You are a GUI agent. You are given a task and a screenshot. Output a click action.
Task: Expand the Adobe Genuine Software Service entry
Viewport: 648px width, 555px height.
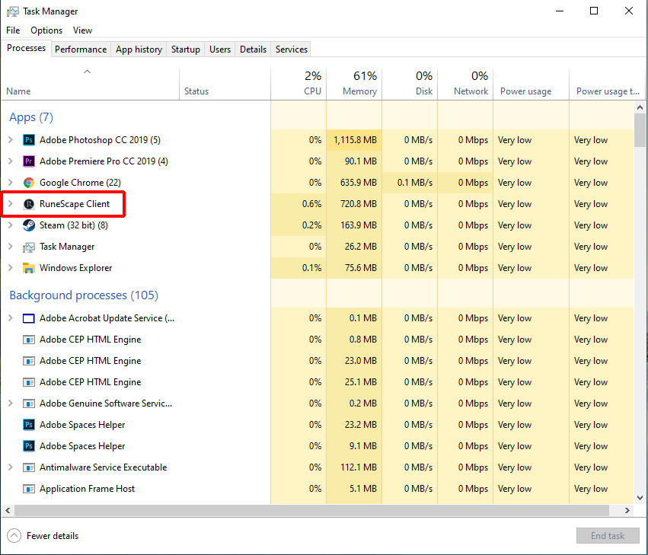coord(11,403)
